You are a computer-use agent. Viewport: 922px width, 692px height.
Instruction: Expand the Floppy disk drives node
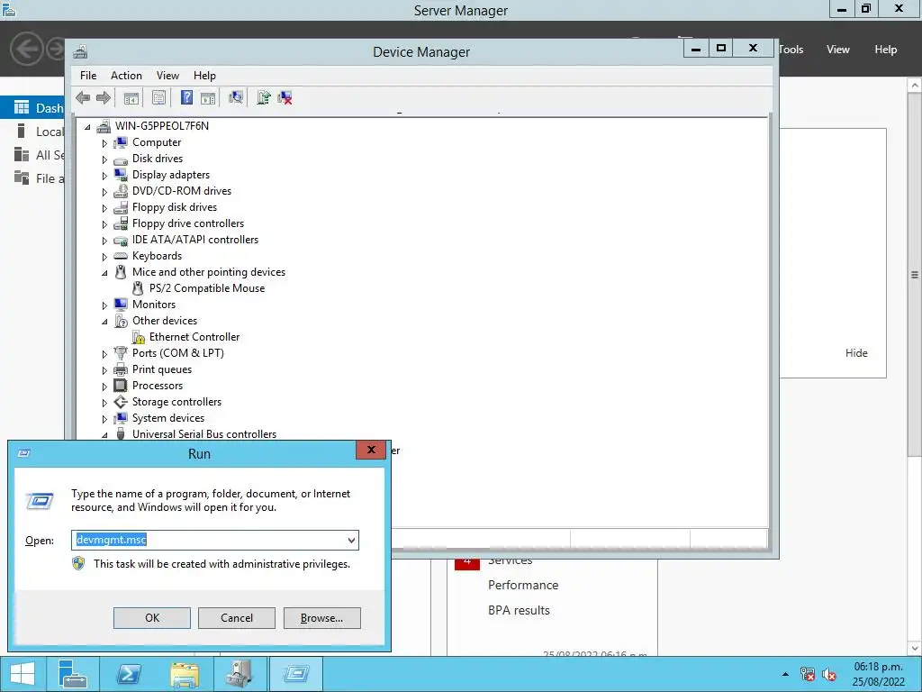(104, 208)
